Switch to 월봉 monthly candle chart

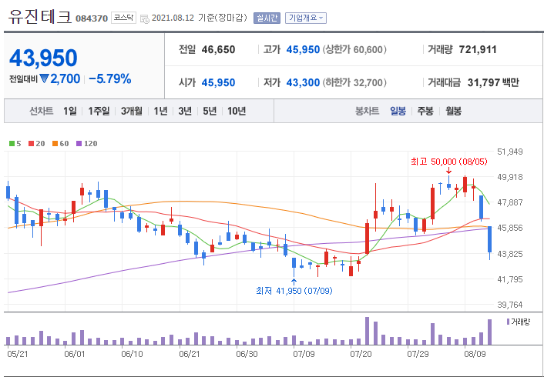pos(453,112)
